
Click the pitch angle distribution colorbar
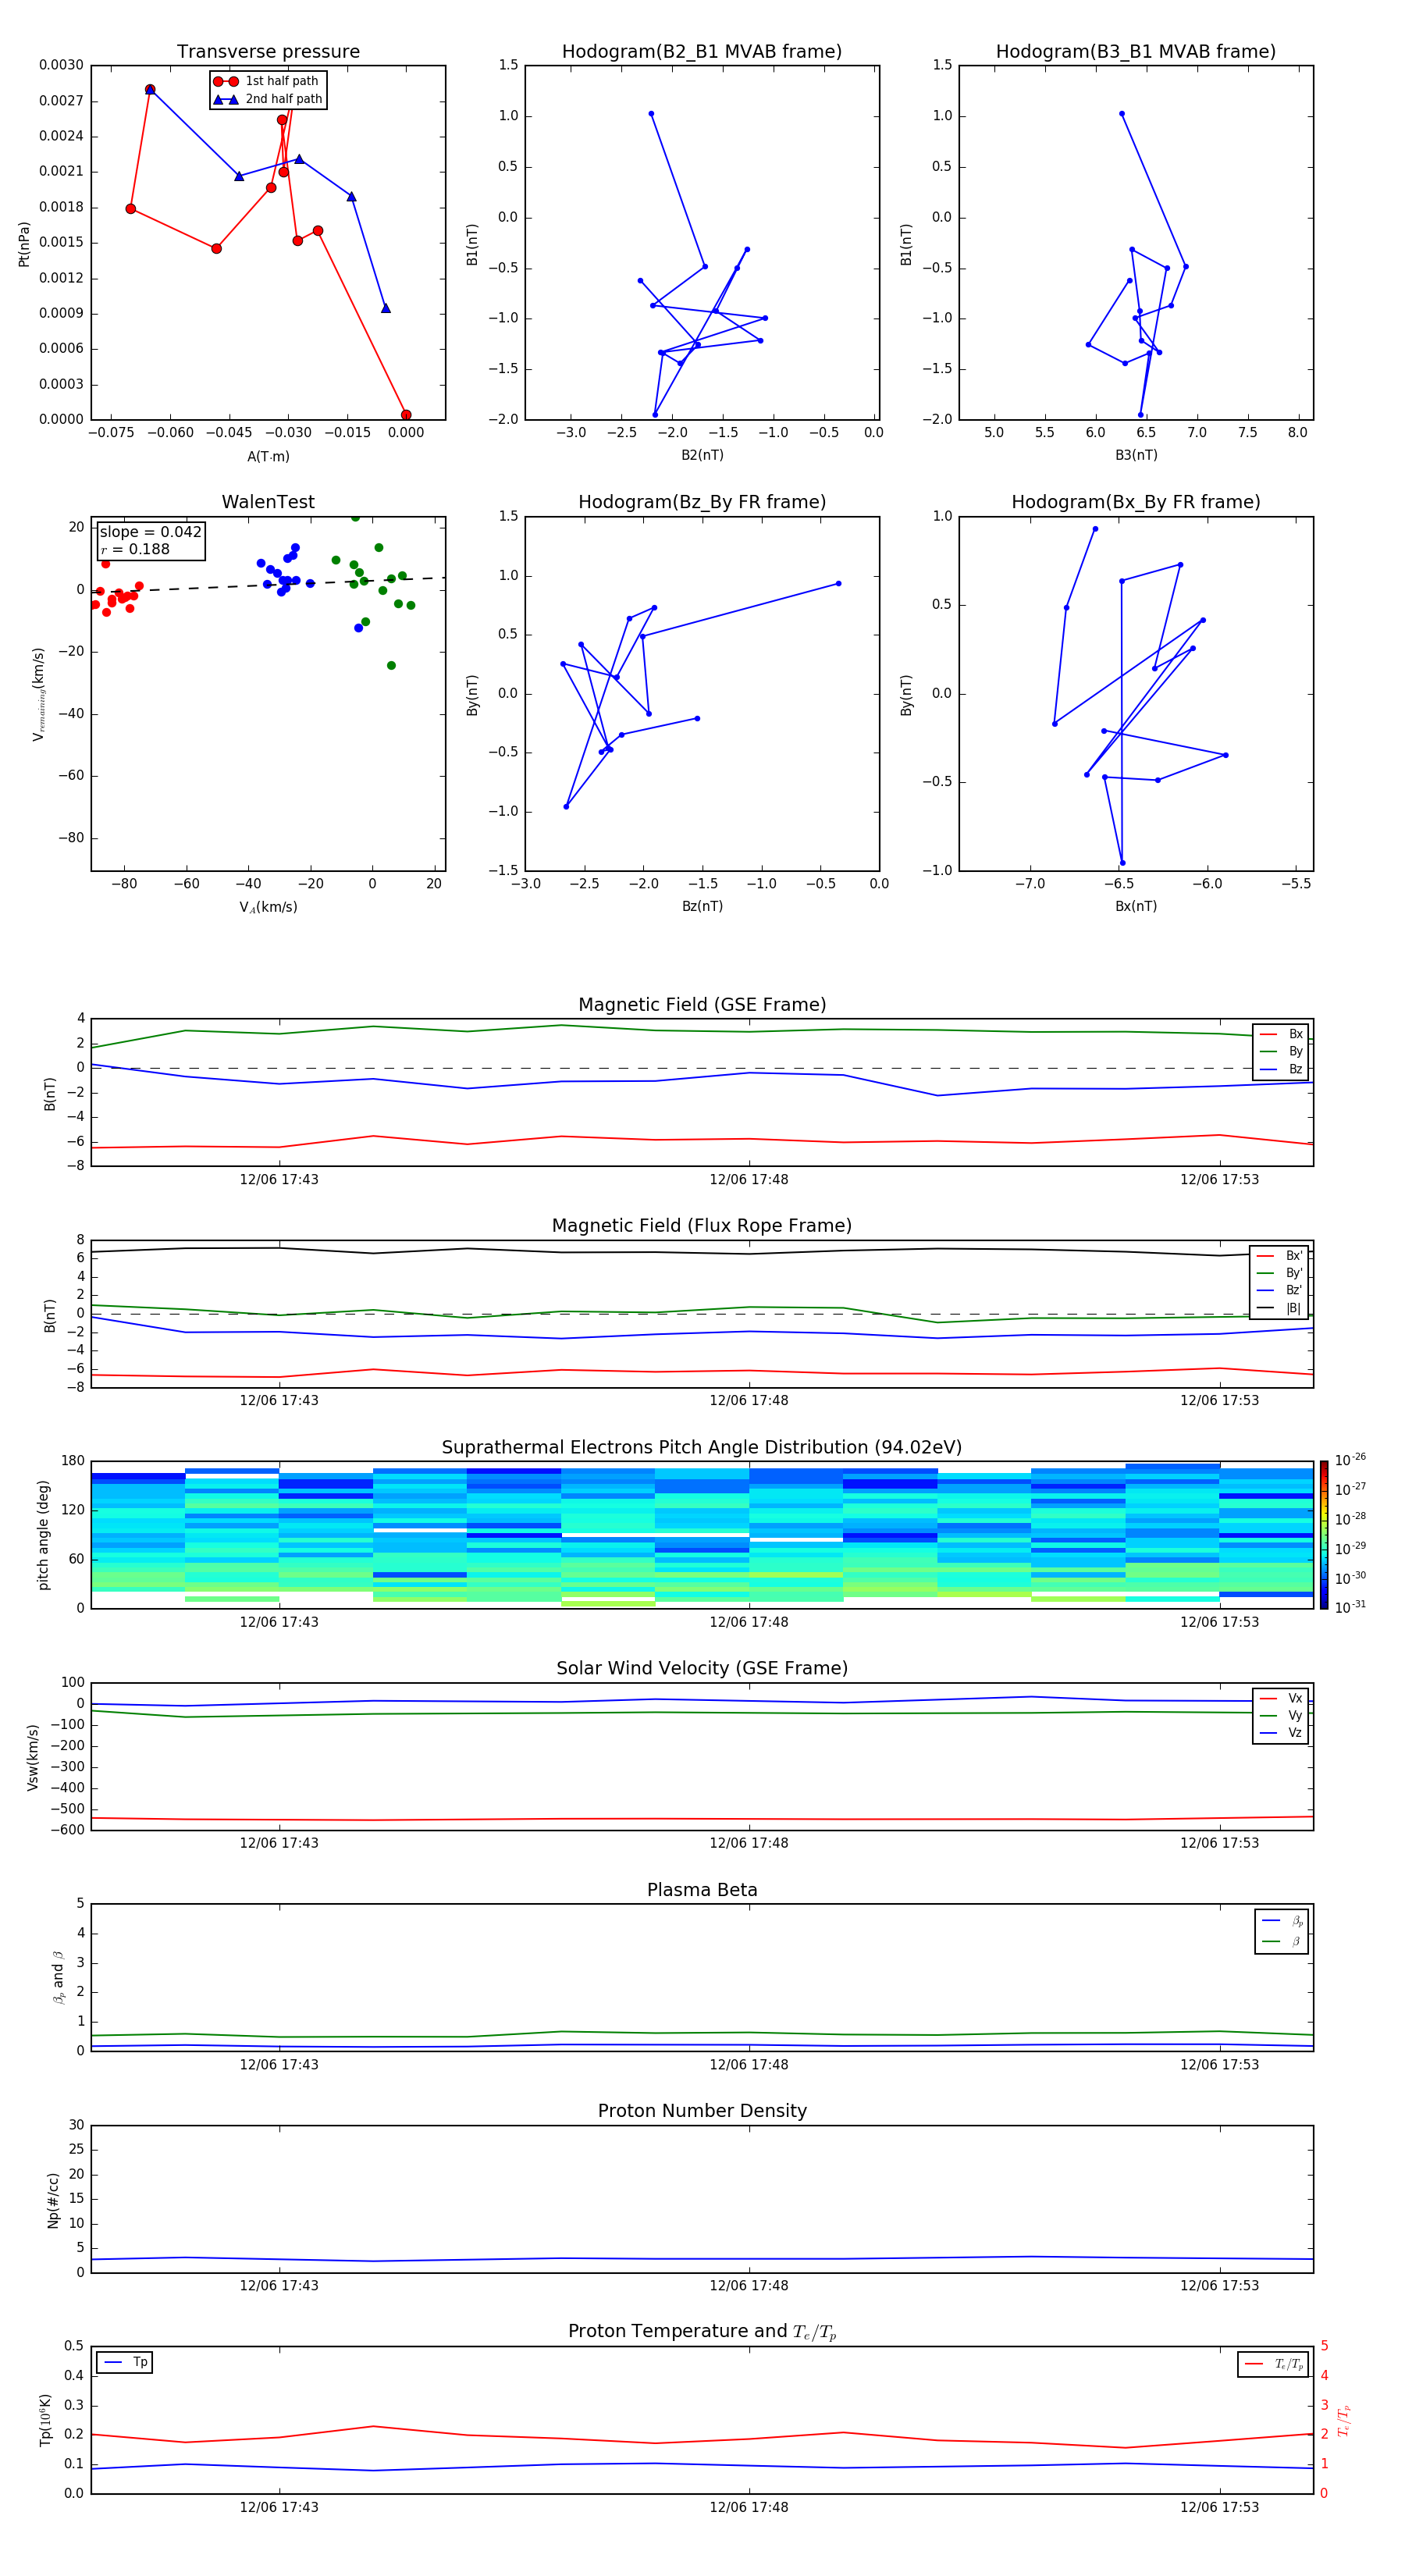tap(1324, 1536)
